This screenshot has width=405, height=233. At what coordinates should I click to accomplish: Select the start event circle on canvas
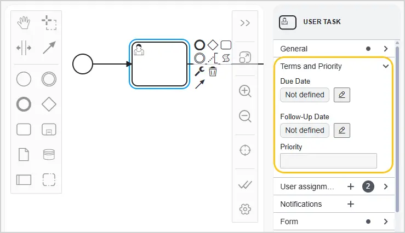click(83, 64)
